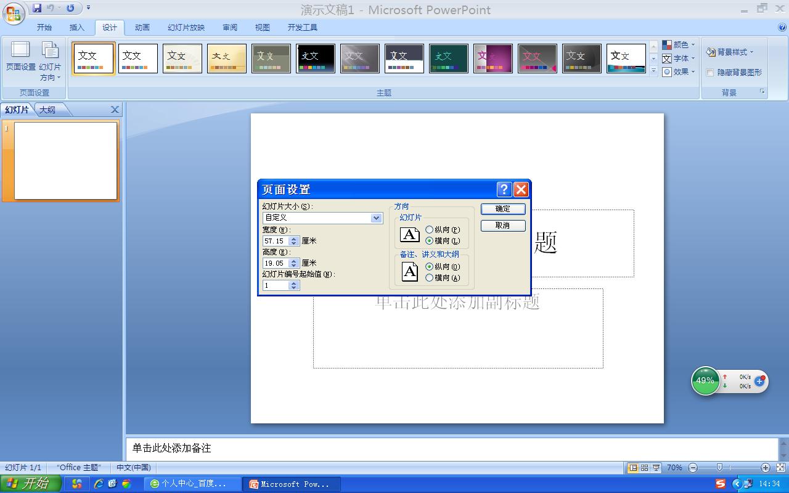
Task: Click fit slide to window icon
Action: click(781, 468)
